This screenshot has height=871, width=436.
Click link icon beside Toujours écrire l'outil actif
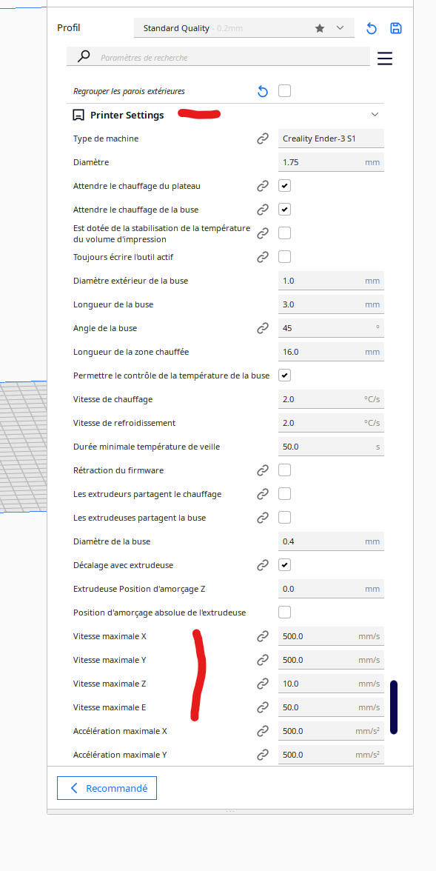263,257
